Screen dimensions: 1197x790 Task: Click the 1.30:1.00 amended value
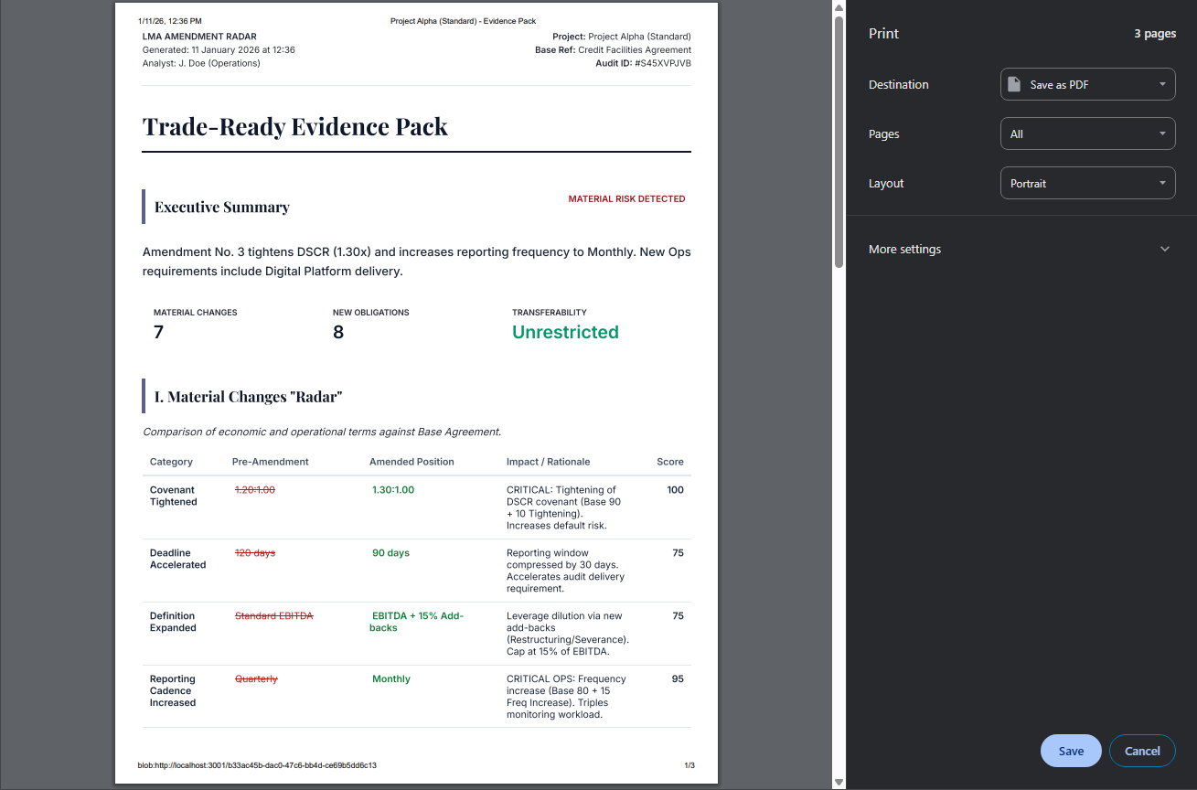pos(393,490)
